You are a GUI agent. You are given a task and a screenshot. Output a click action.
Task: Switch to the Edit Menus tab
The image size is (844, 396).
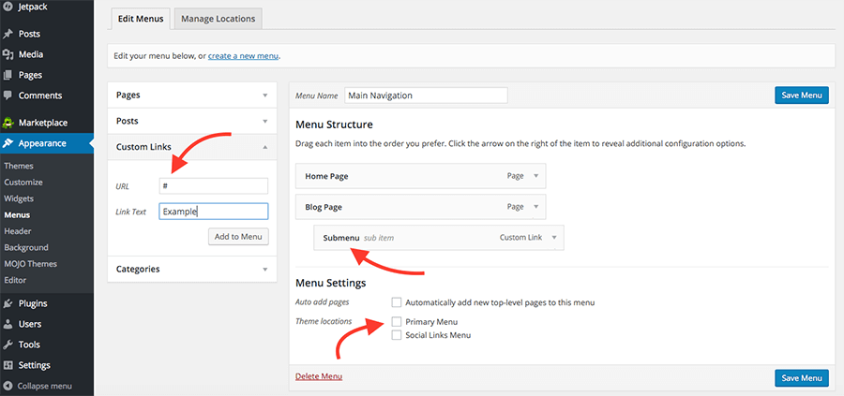click(141, 19)
